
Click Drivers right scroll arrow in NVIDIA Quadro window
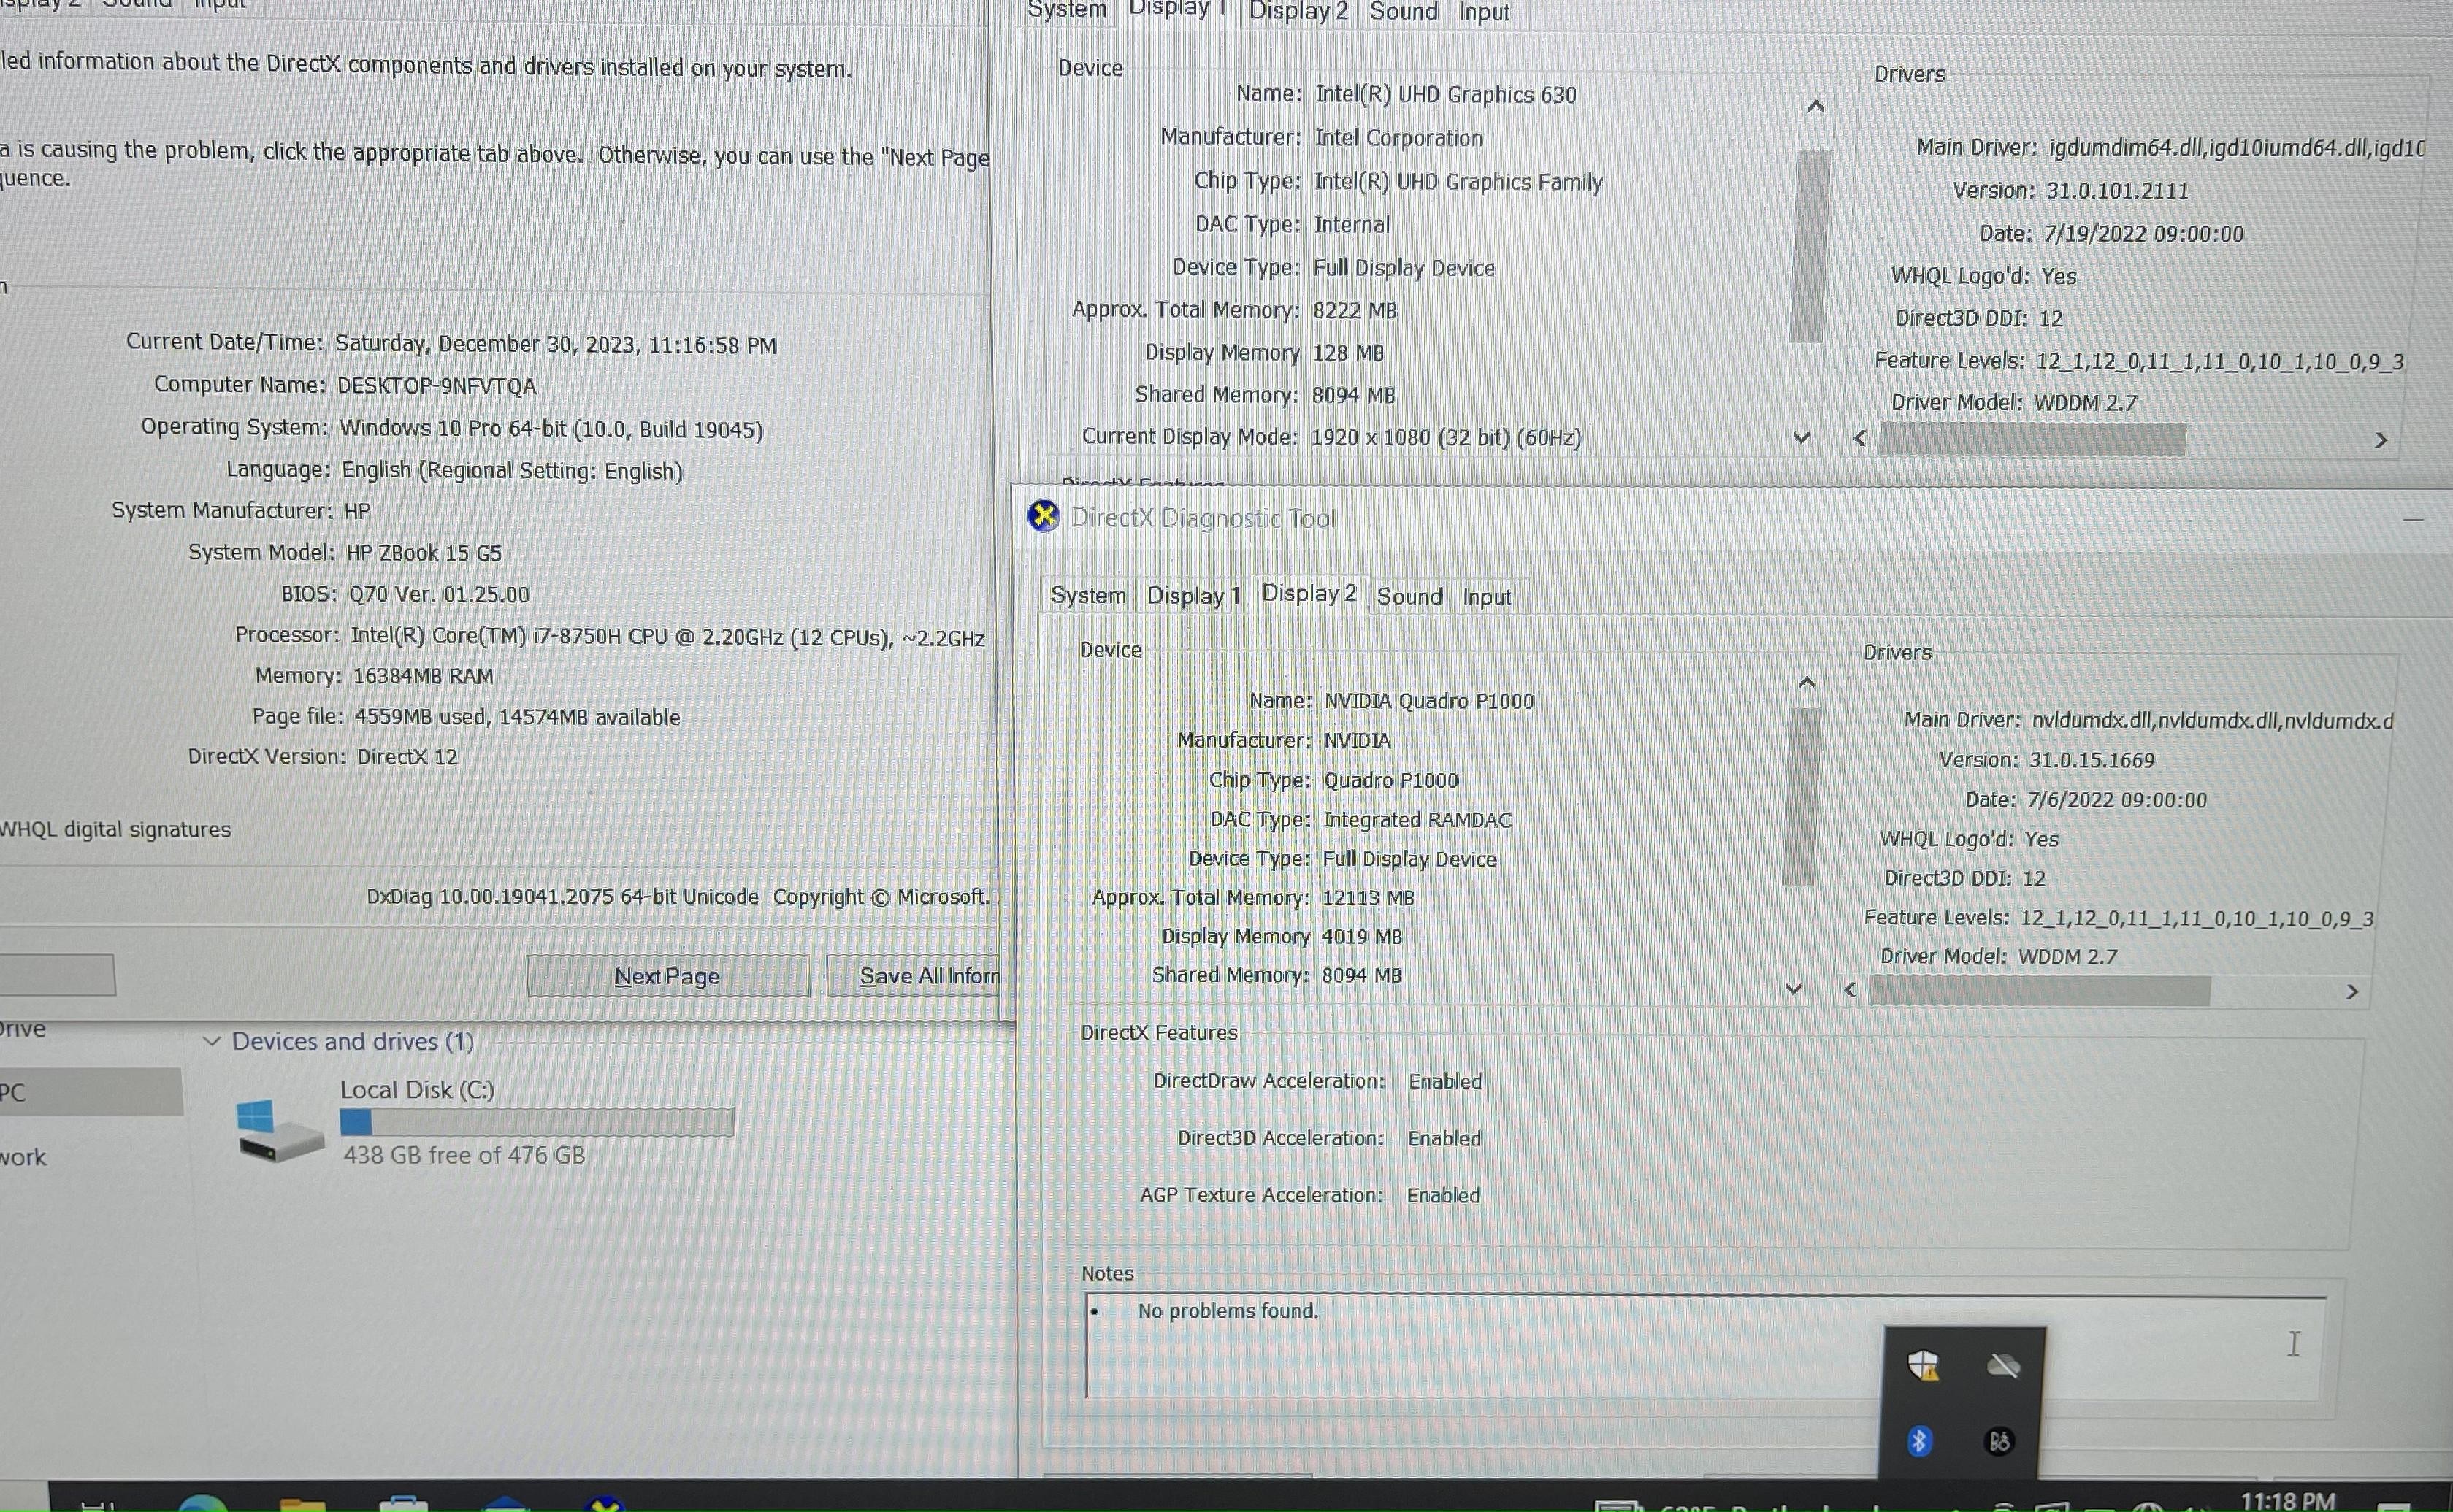(x=2352, y=991)
